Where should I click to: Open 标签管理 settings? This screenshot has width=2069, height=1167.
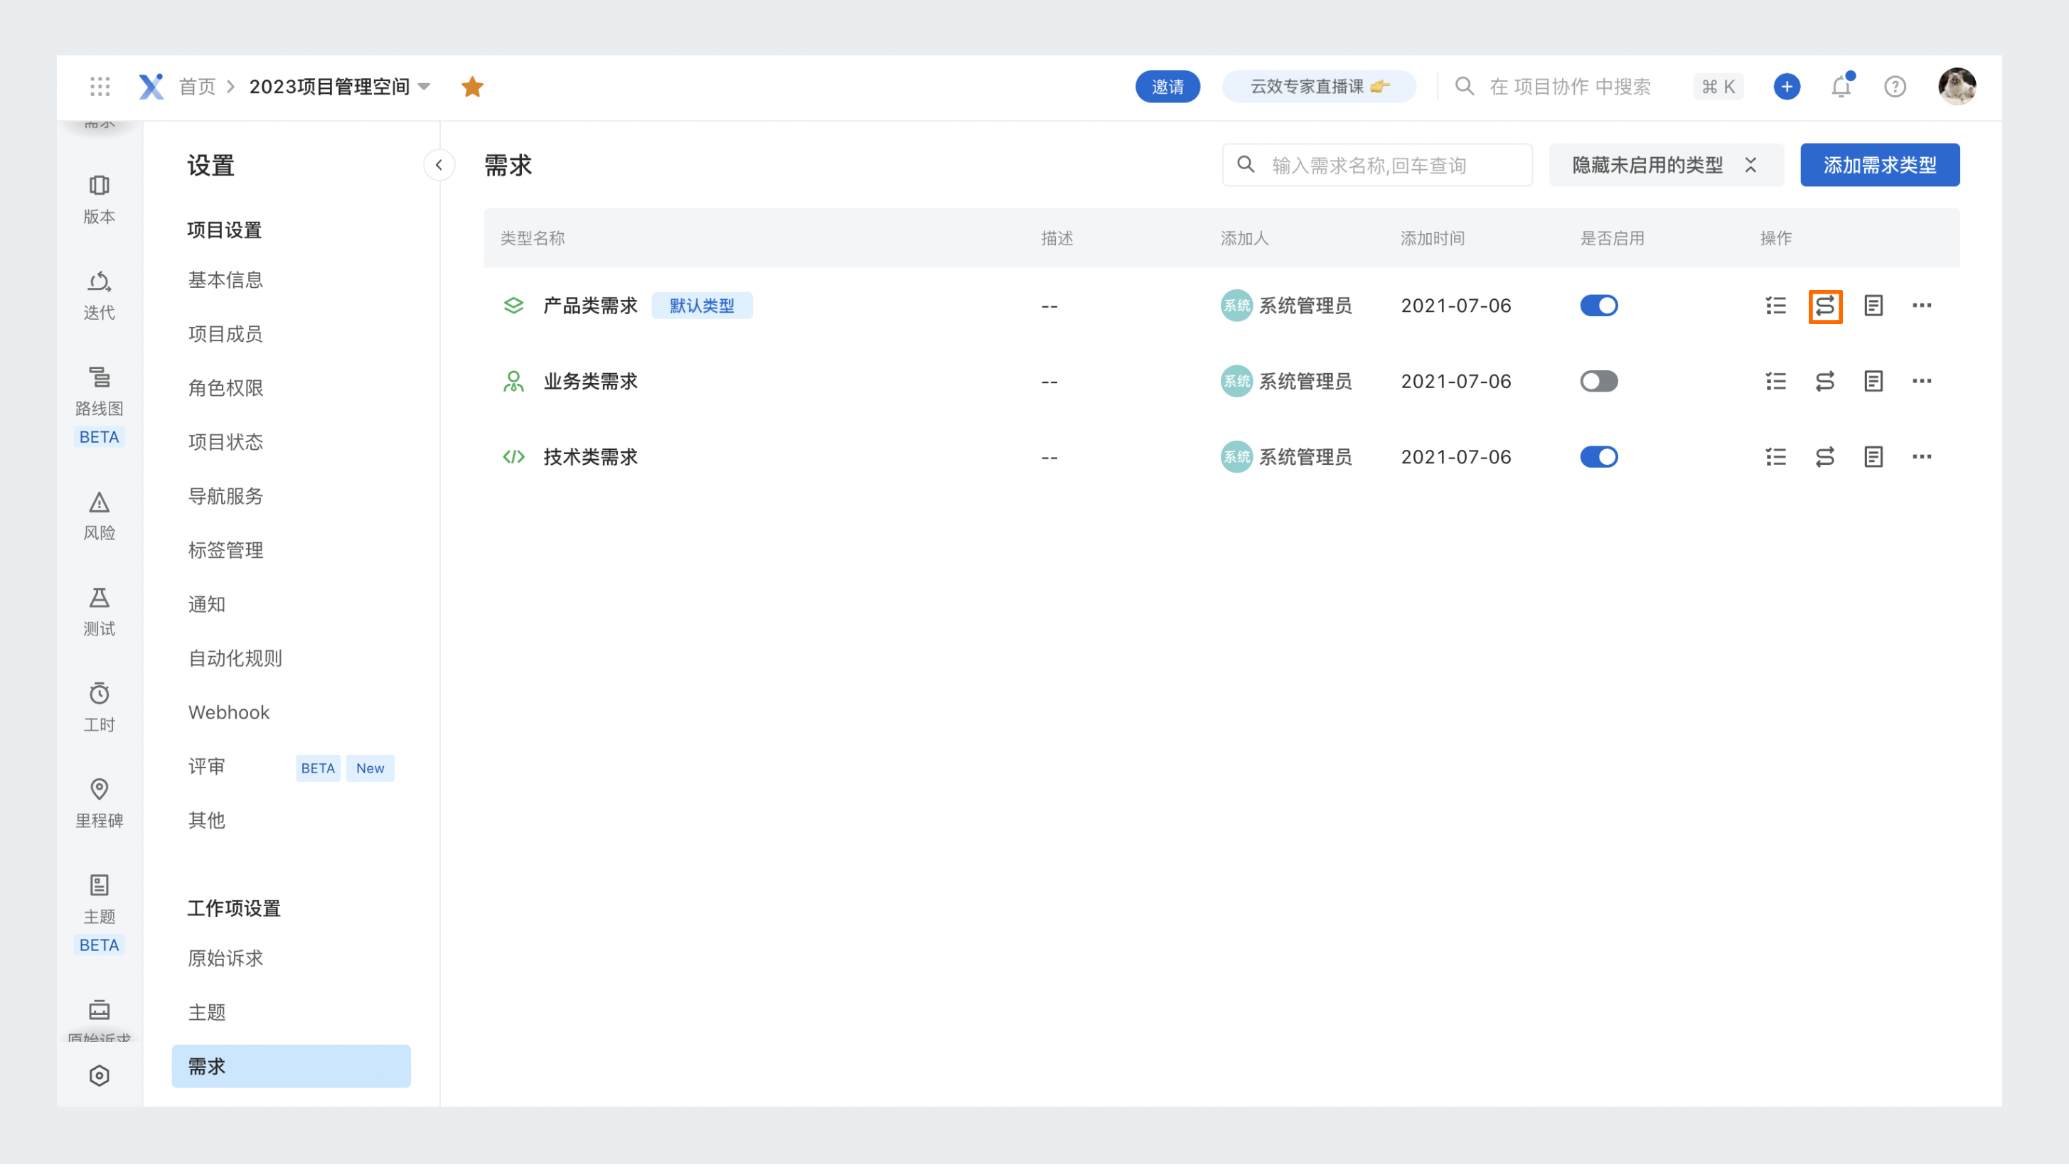coord(225,551)
